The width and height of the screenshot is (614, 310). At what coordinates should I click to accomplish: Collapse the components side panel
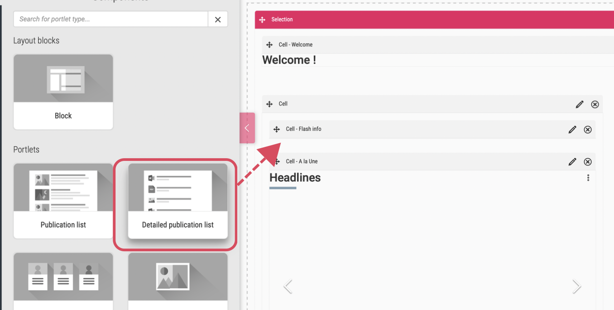247,128
